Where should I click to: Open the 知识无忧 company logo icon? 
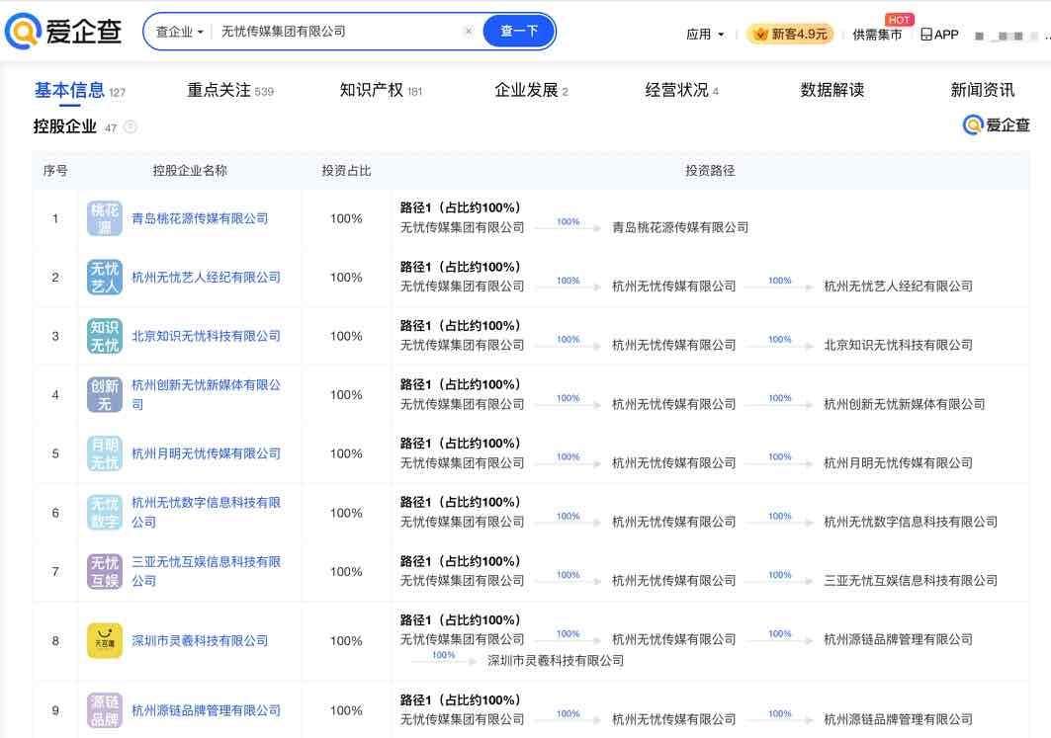click(x=105, y=336)
